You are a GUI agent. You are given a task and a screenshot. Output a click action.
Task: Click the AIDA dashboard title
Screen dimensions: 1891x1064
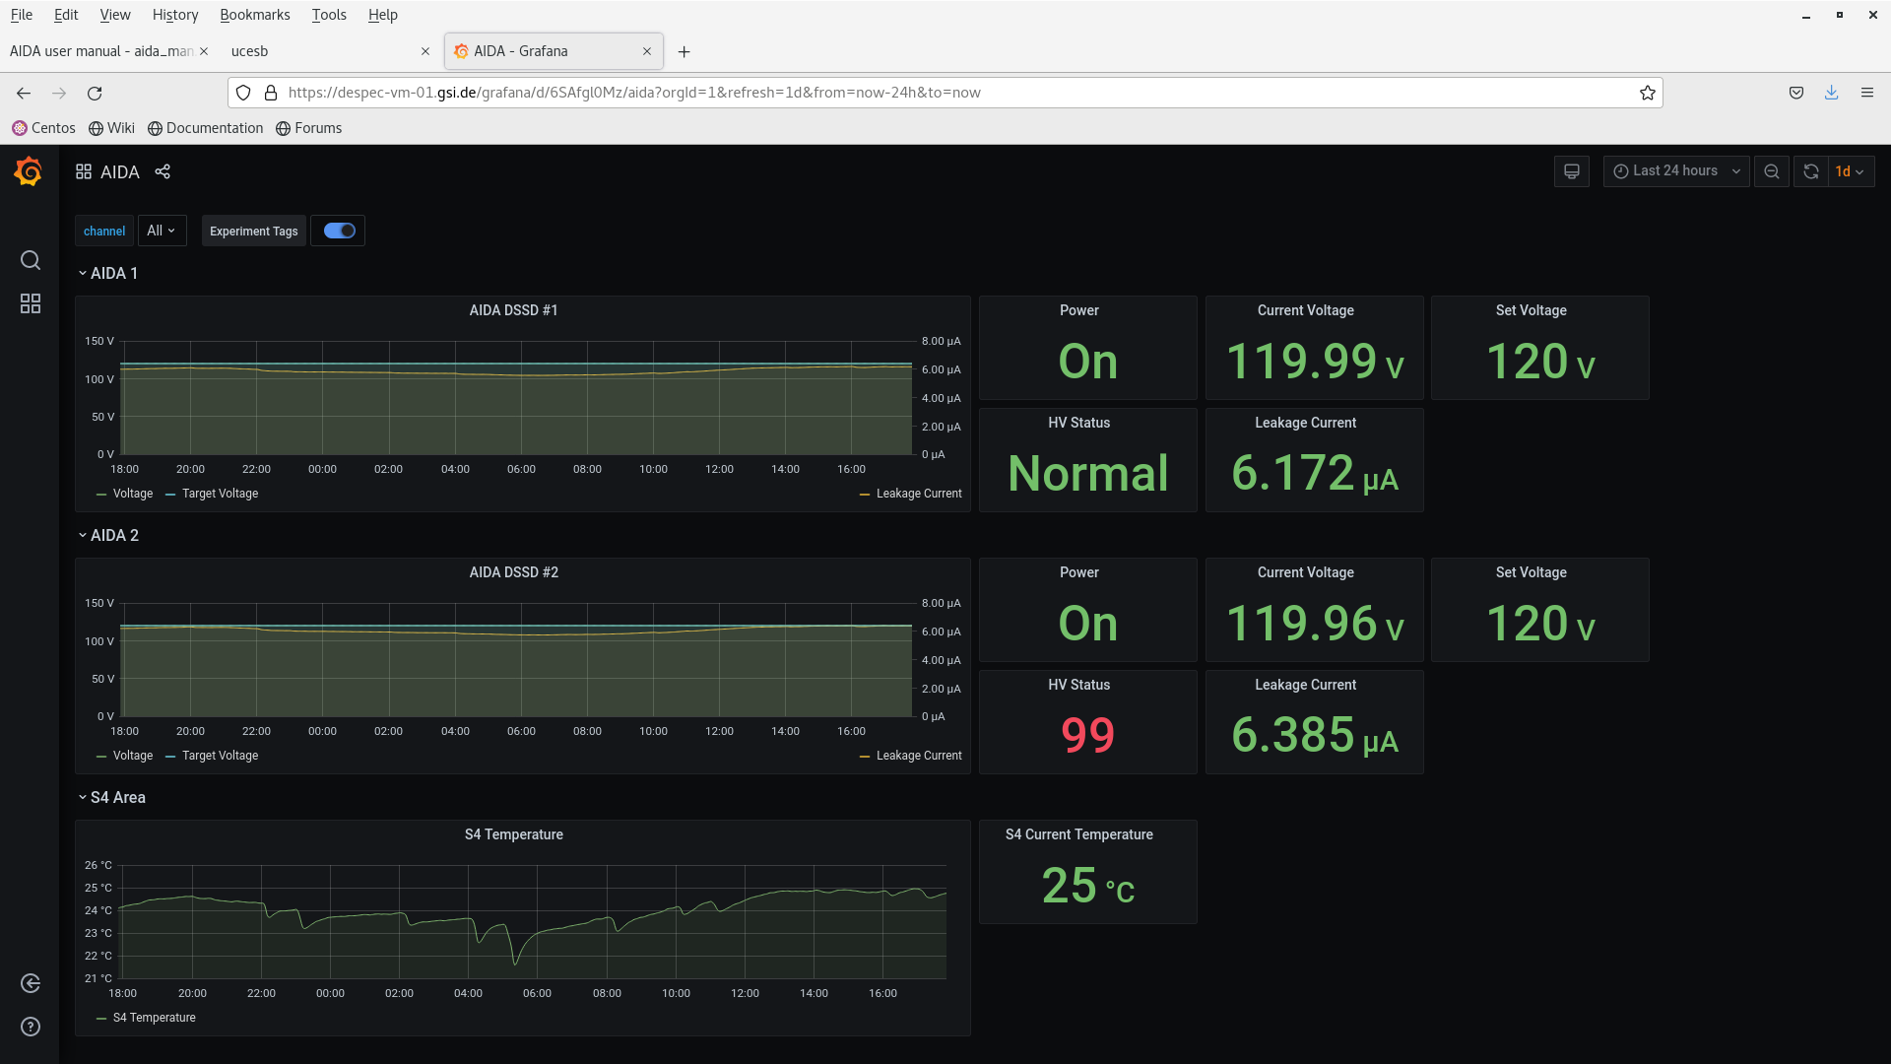point(120,171)
